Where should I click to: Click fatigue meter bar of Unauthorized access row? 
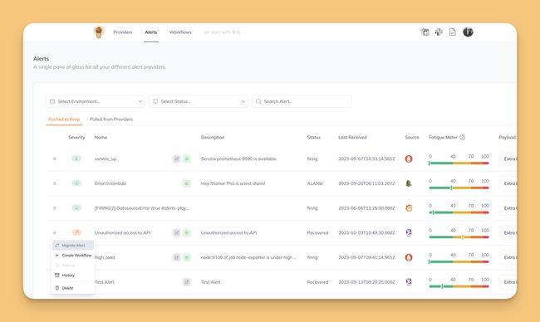coord(459,237)
